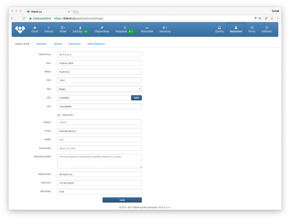Open Faktury invoices section
Viewport: 290px width, 220px height.
click(49, 29)
